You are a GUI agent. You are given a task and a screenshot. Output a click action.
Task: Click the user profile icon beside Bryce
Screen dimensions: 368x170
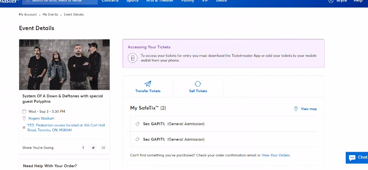[331, 1]
